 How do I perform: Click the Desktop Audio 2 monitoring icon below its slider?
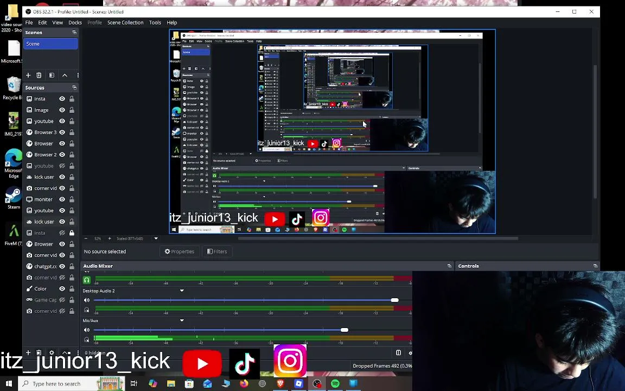pyautogui.click(x=86, y=310)
